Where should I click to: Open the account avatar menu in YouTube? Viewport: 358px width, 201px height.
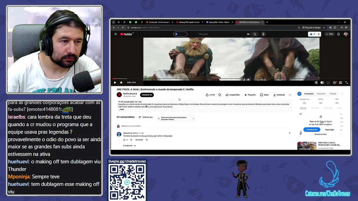[346, 34]
